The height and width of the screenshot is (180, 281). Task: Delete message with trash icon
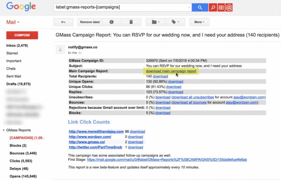pos(131,22)
